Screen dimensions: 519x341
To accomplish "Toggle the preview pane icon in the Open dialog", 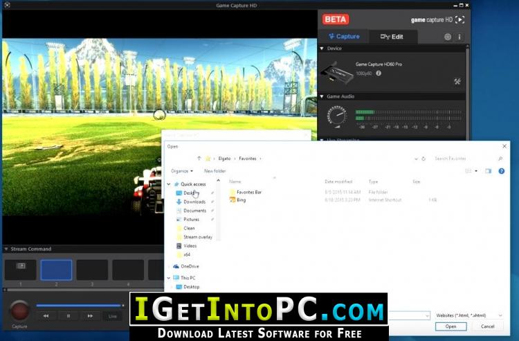I will [489, 171].
